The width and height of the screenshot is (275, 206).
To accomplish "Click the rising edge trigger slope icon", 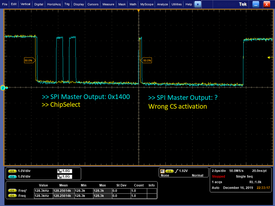I will click(176, 171).
